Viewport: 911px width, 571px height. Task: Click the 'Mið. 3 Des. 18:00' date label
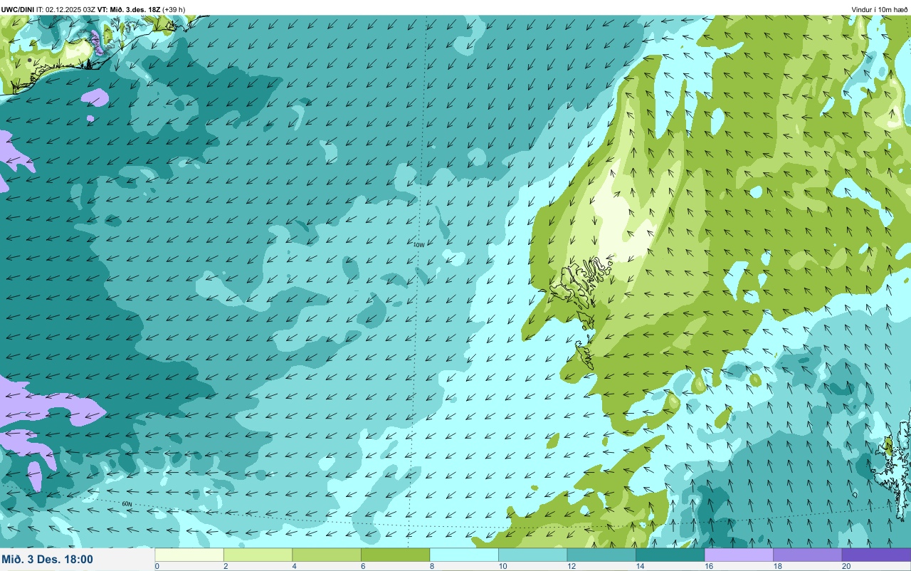47,559
